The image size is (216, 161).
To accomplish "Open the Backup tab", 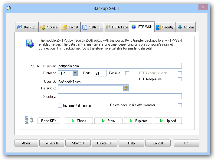I will 27,27.
